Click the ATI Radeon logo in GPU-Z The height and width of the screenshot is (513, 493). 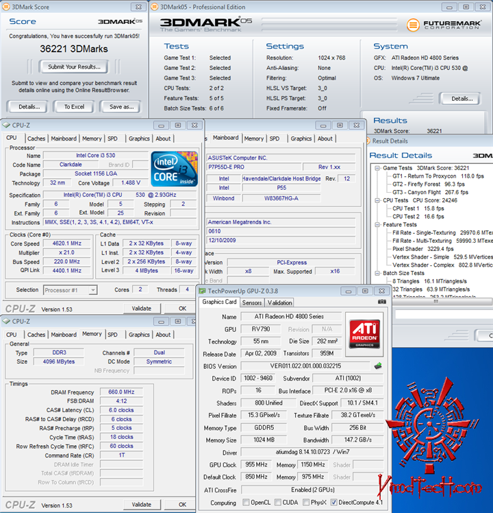pyautogui.click(x=364, y=334)
